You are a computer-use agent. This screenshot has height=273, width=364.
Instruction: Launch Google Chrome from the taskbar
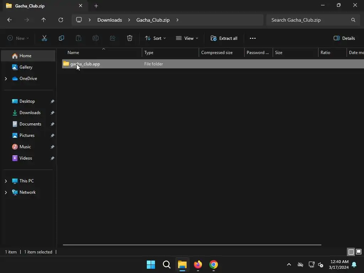[214, 264]
